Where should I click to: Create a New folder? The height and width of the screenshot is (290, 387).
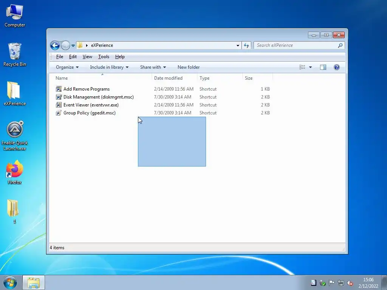189,67
